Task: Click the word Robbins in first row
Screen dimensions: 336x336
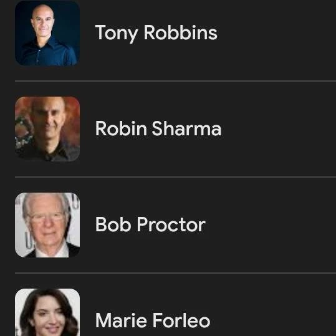Action: point(181,32)
